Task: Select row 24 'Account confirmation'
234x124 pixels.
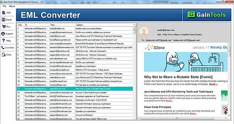Action: [75, 115]
